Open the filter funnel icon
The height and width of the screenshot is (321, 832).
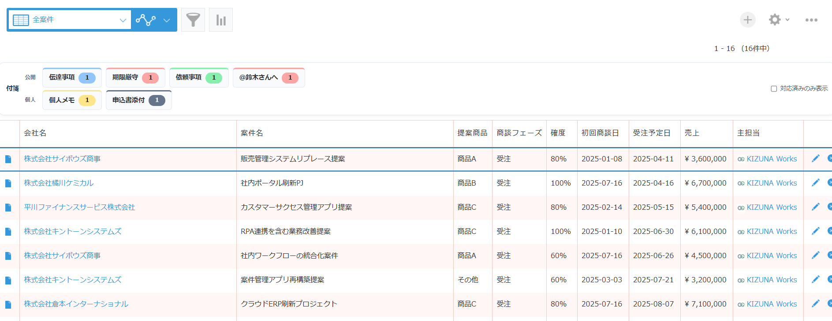pyautogui.click(x=193, y=20)
